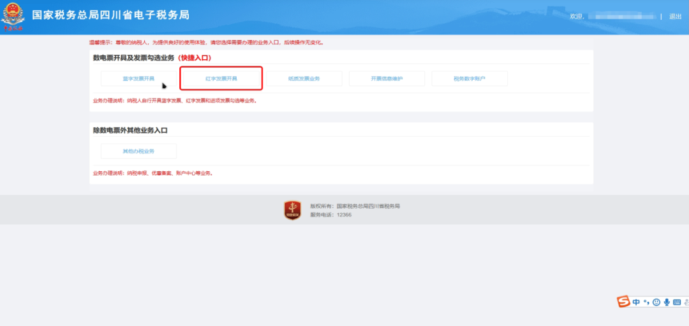Click the 除数电票外其他业务入口 heading
This screenshot has height=326, width=689.
pos(130,131)
